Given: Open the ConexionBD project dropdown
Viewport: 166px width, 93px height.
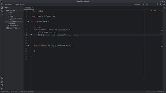Looking at the screenshot, I should [9, 4].
